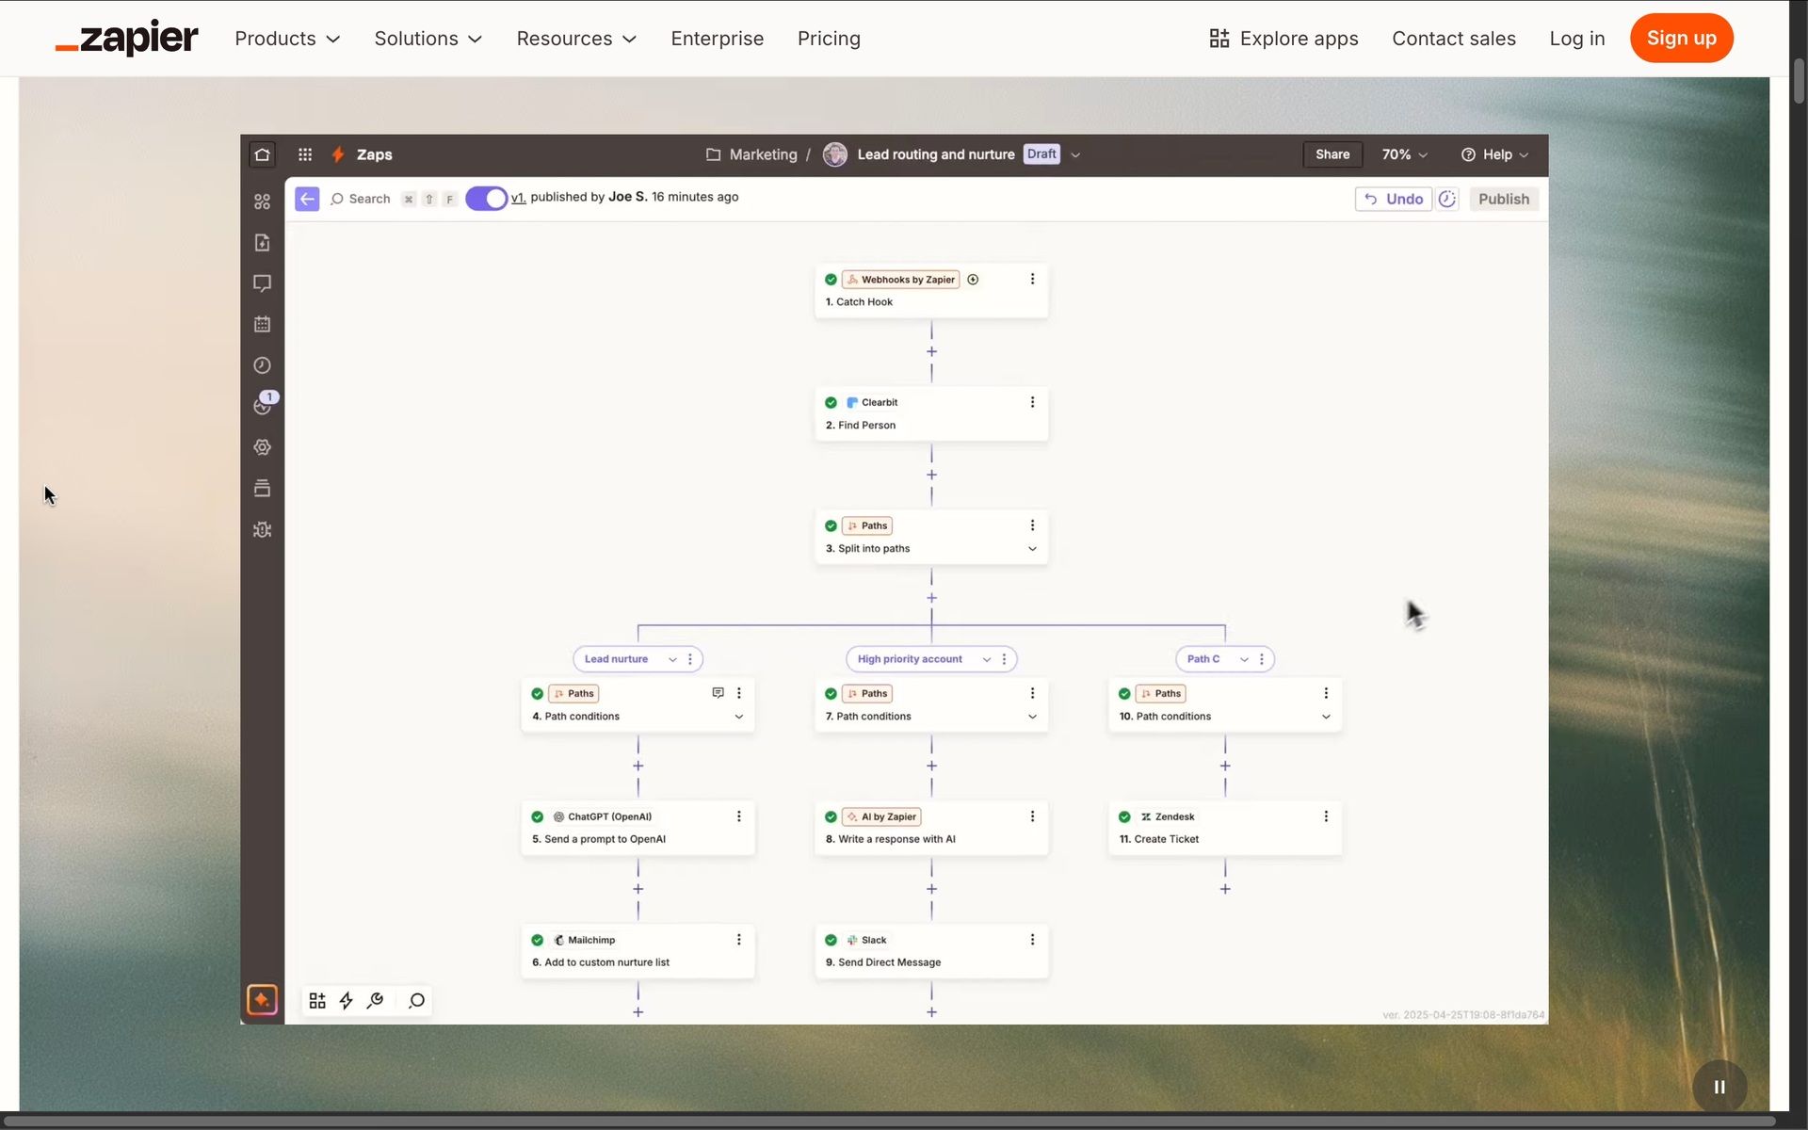
Task: Open the Marketing folder breadcrumb
Action: [x=751, y=154]
